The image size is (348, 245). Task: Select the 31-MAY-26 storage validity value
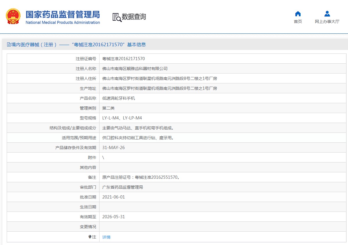click(x=113, y=148)
